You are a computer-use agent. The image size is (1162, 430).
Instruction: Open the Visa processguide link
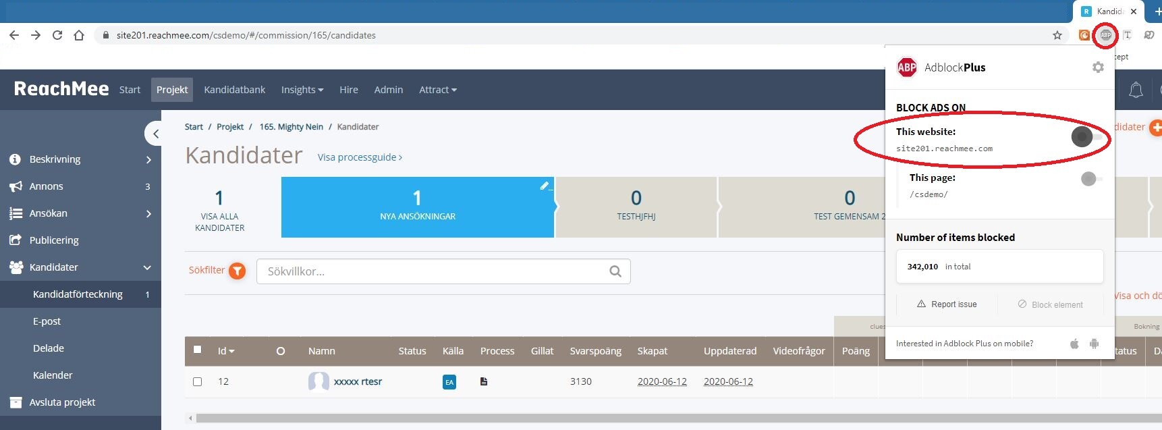360,157
